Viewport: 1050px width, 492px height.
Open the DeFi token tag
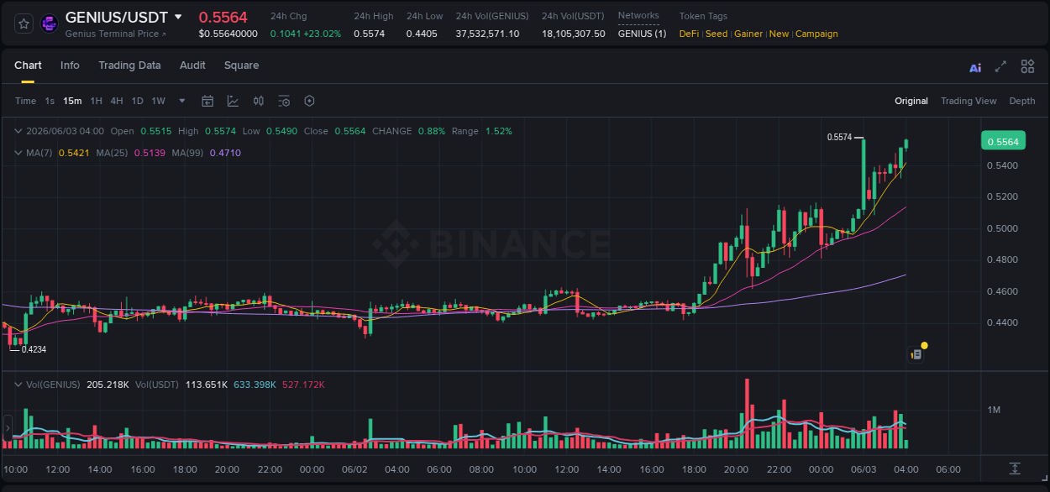coord(689,34)
